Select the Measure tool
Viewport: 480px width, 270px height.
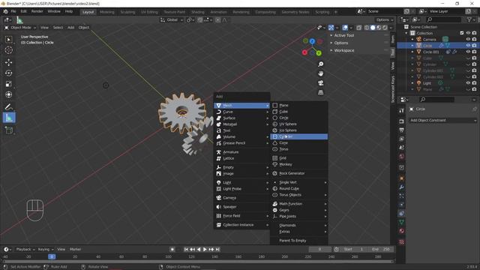click(x=9, y=118)
